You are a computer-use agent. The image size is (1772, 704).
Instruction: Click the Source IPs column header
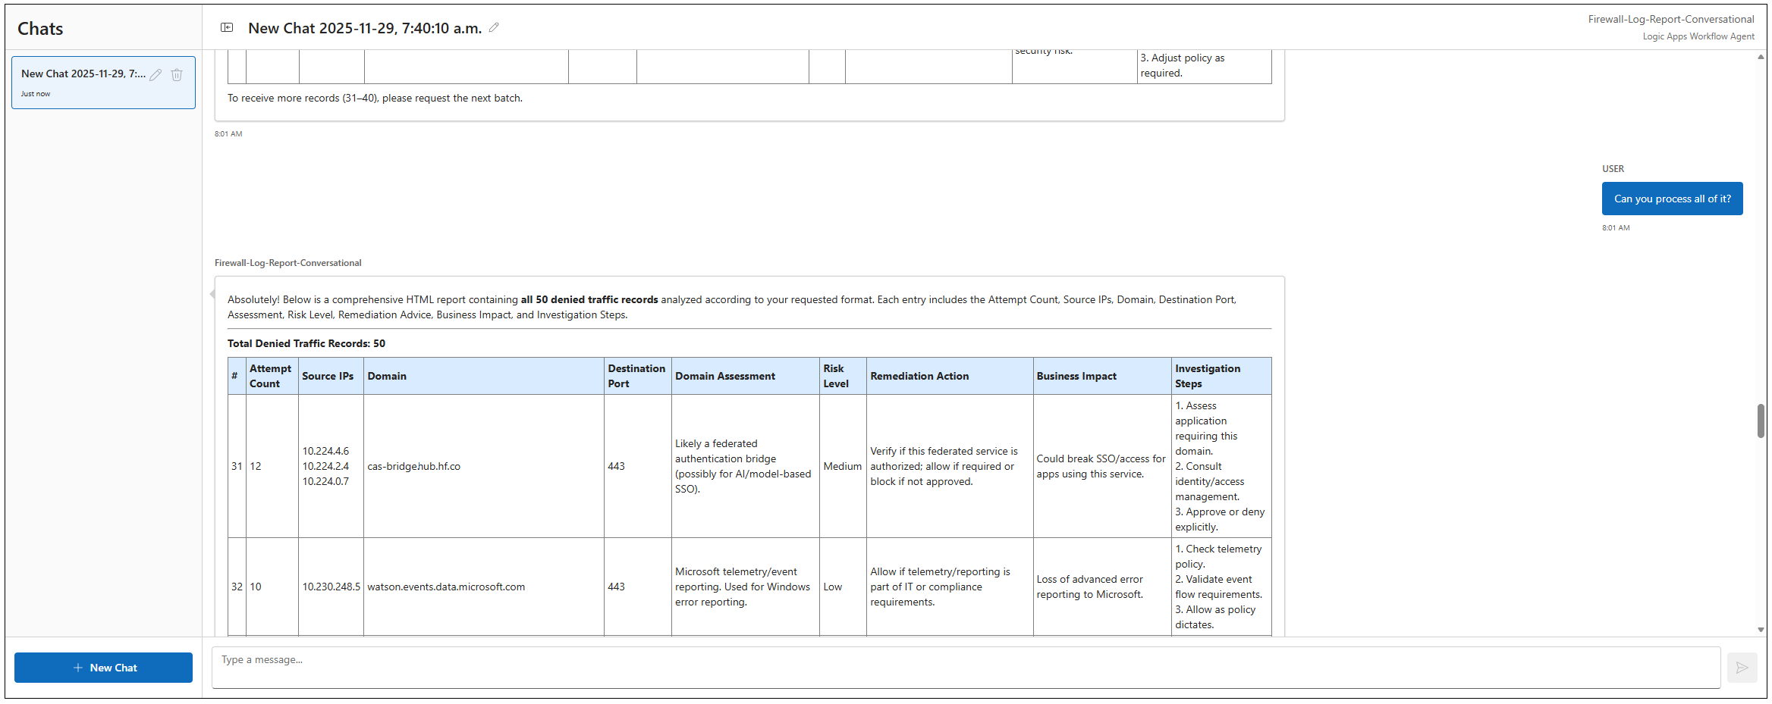(x=328, y=377)
